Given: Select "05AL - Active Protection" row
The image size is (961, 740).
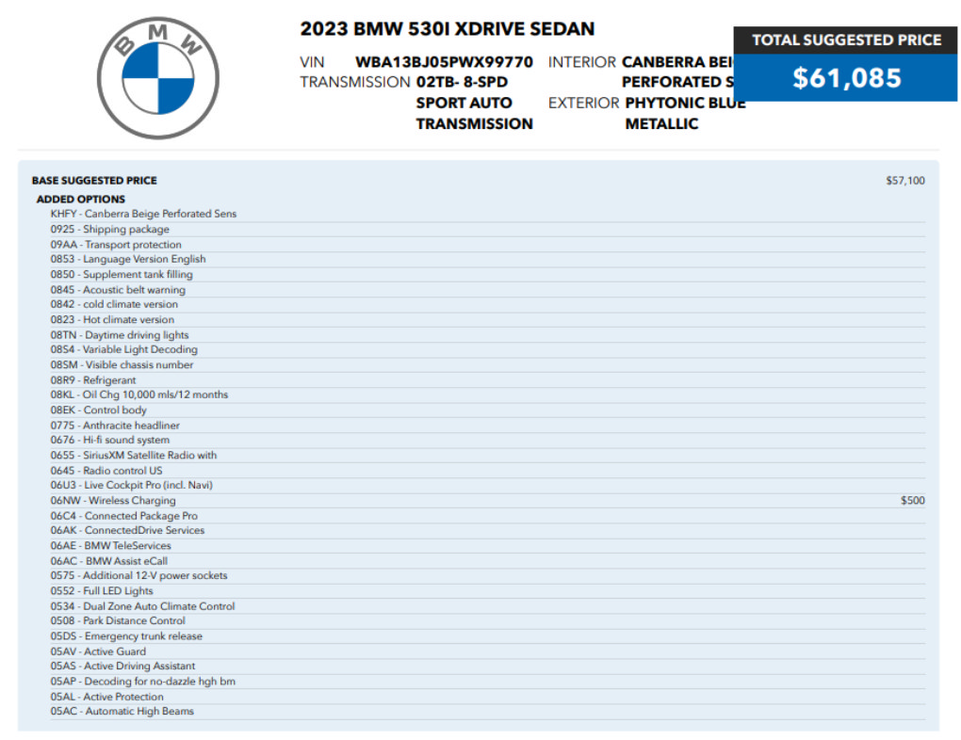Looking at the screenshot, I should (488, 697).
